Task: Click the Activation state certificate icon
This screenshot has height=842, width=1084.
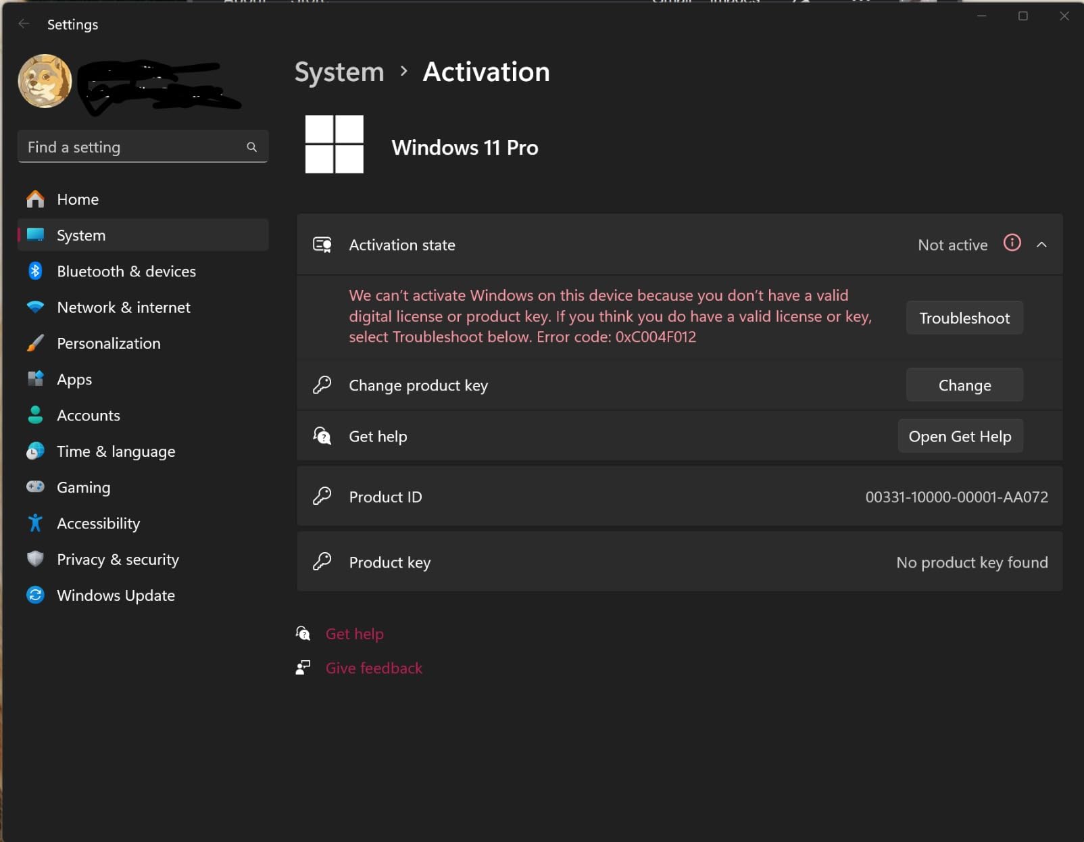Action: pyautogui.click(x=322, y=245)
